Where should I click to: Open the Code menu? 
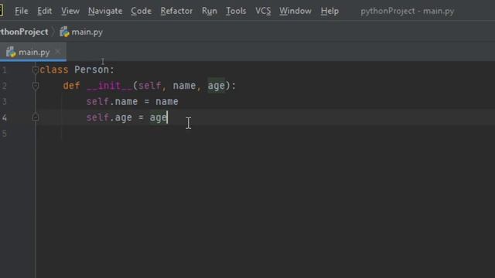141,11
